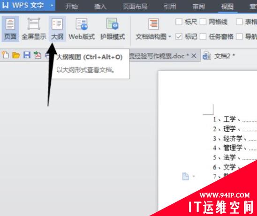The image size is (257, 216).
Task: Switch to the 文档2 document tab
Action: (224, 56)
